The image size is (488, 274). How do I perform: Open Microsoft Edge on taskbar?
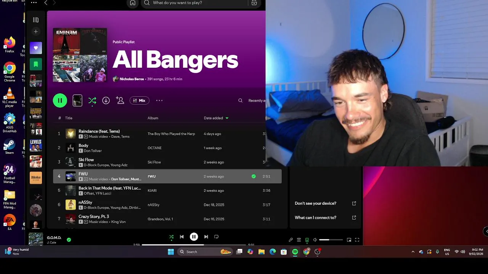[273, 252]
